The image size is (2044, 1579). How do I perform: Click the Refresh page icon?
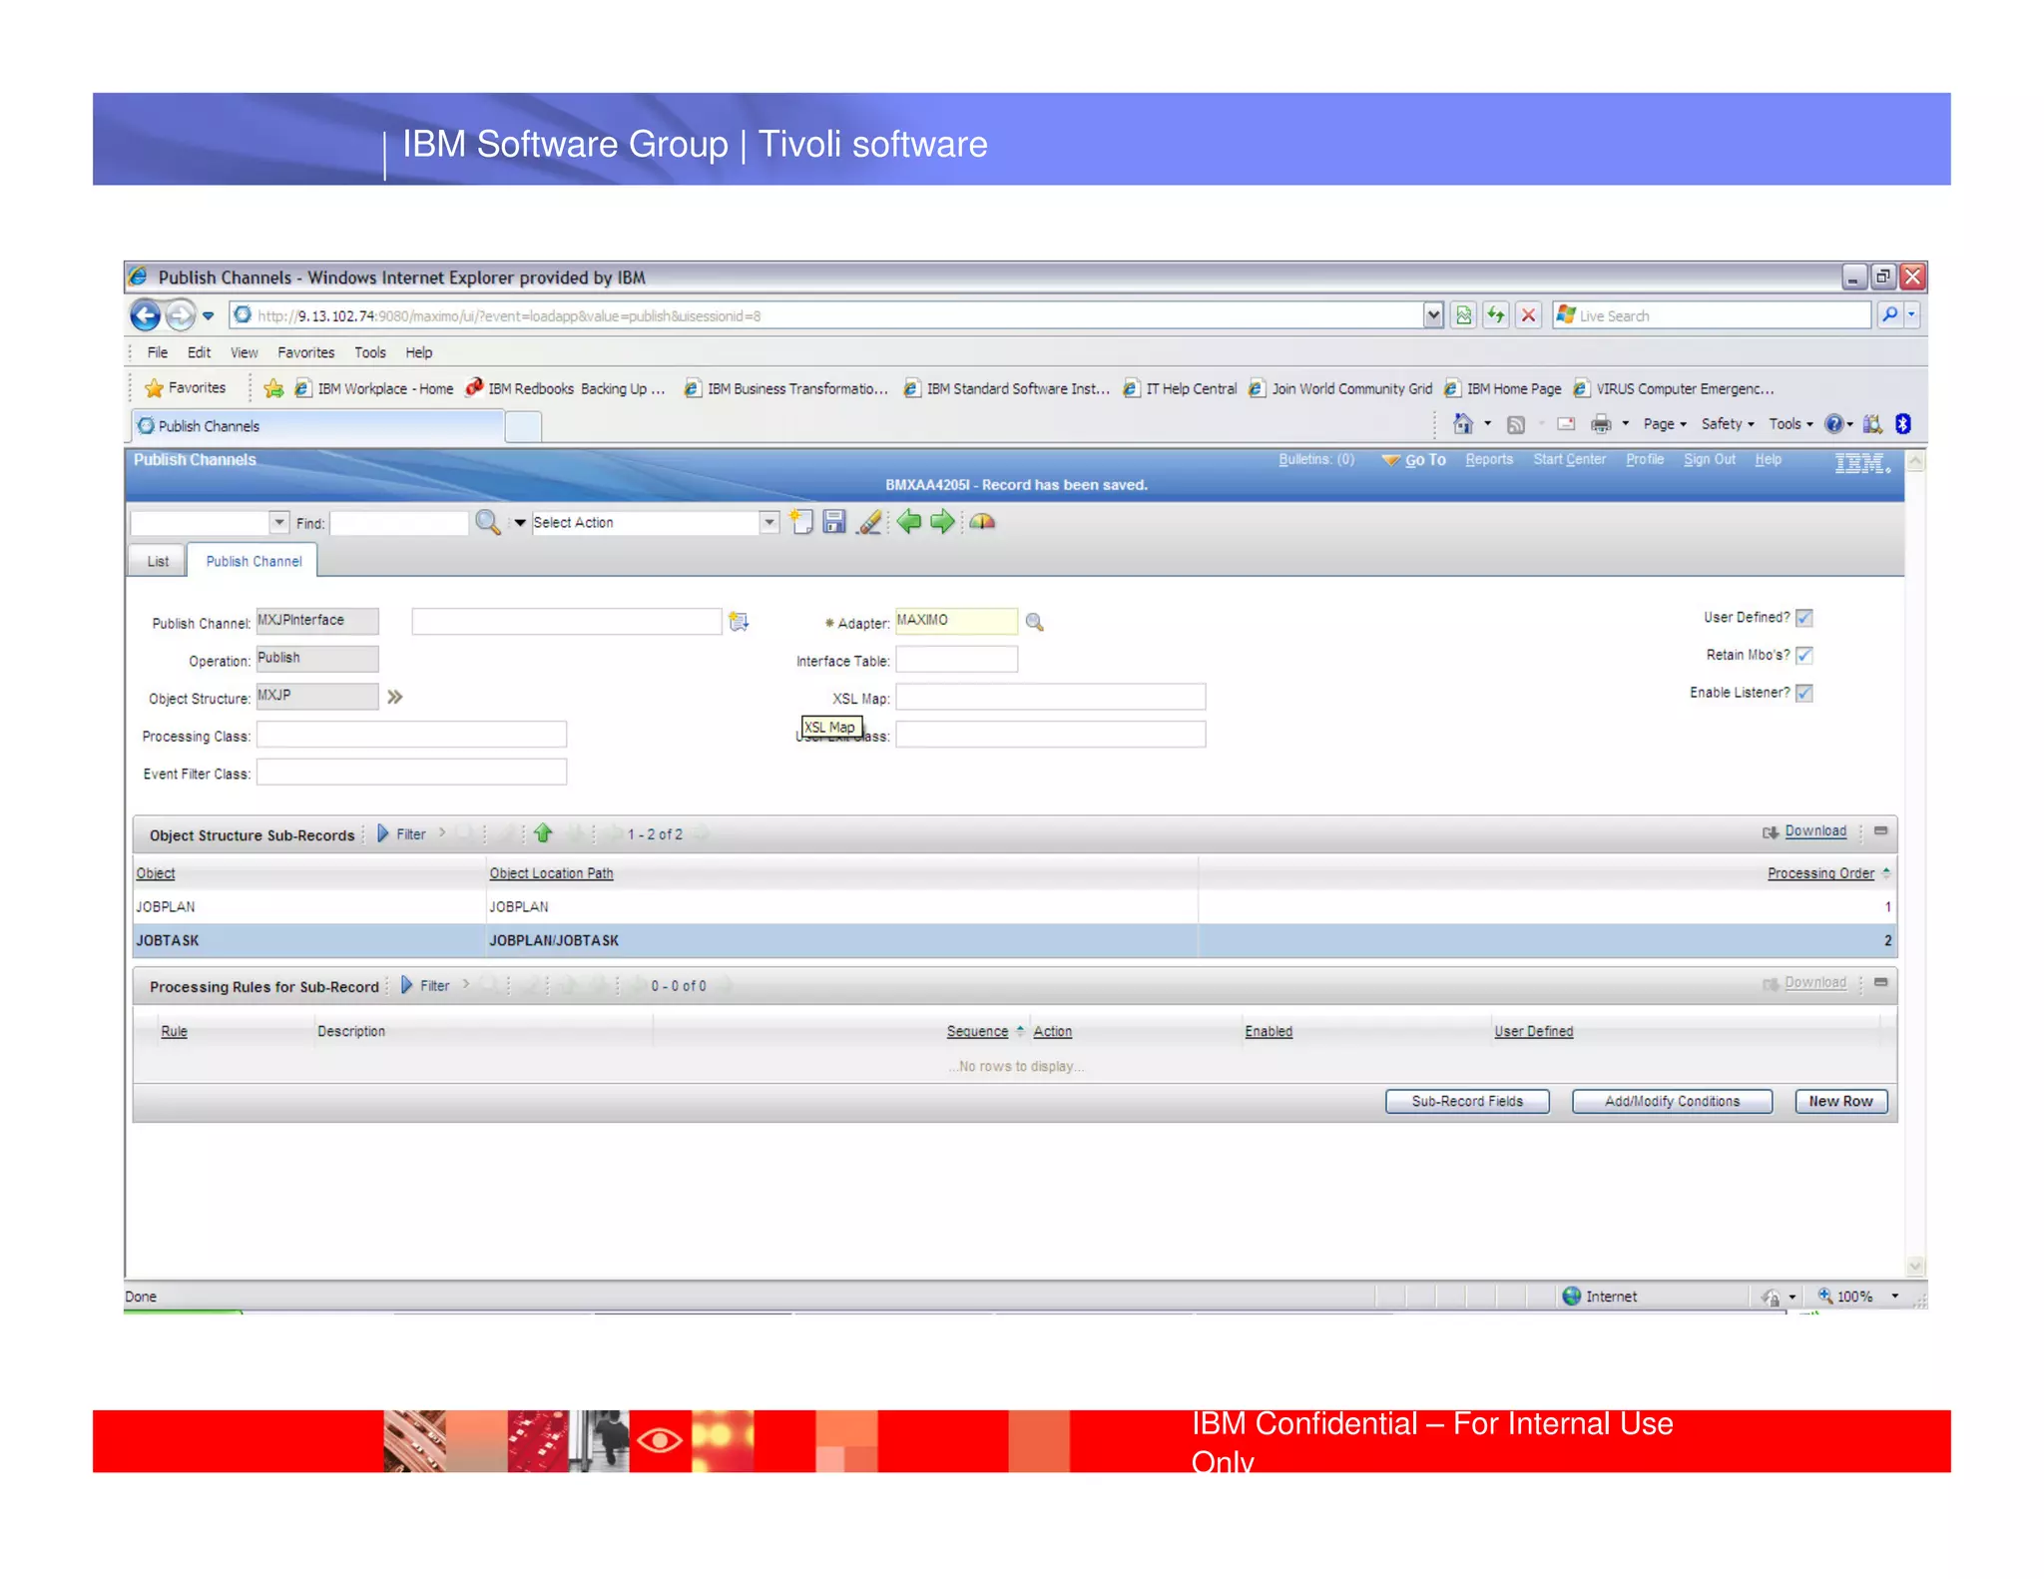pos(1495,315)
